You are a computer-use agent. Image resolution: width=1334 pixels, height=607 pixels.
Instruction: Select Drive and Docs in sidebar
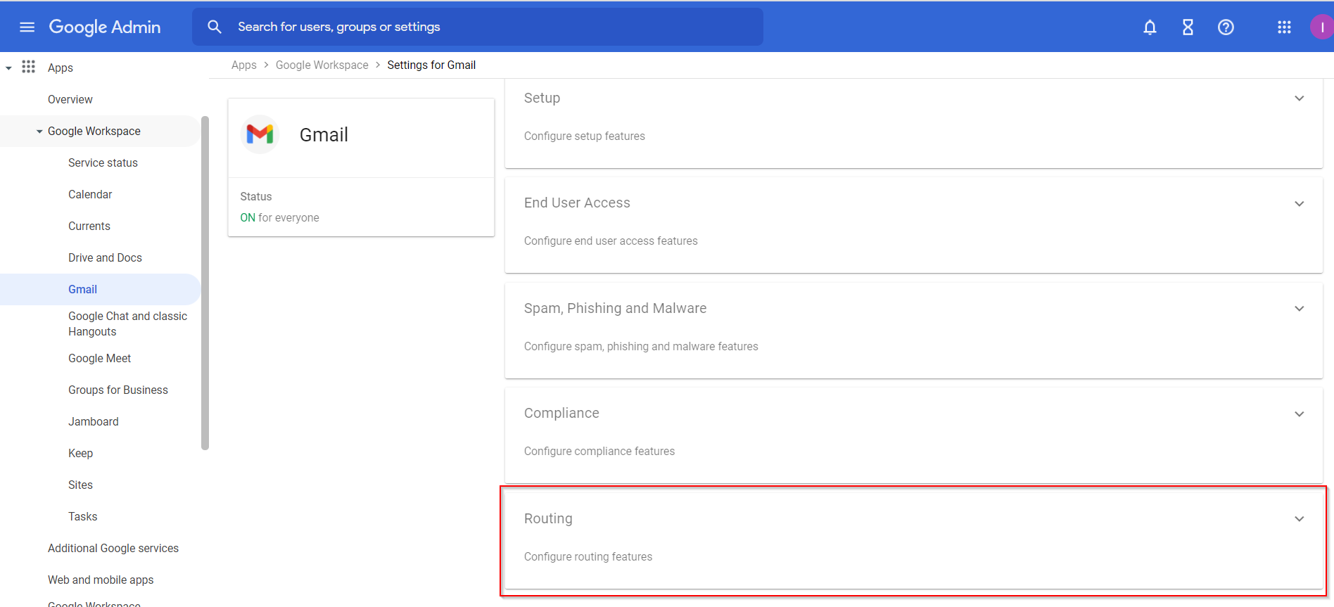tap(105, 257)
